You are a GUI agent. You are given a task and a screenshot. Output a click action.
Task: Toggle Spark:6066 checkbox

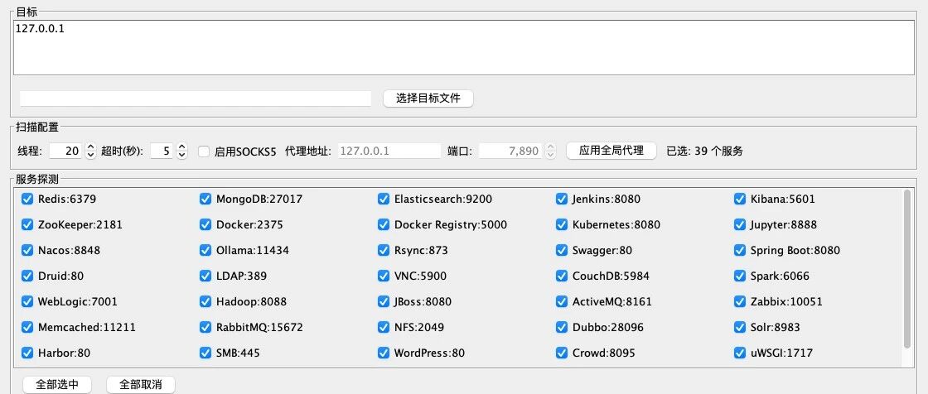point(740,276)
